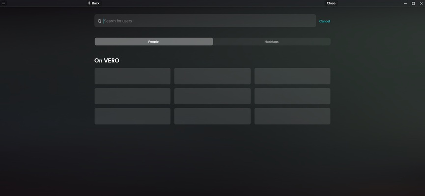This screenshot has height=196, width=425.
Task: Cancel the user search
Action: (x=324, y=21)
